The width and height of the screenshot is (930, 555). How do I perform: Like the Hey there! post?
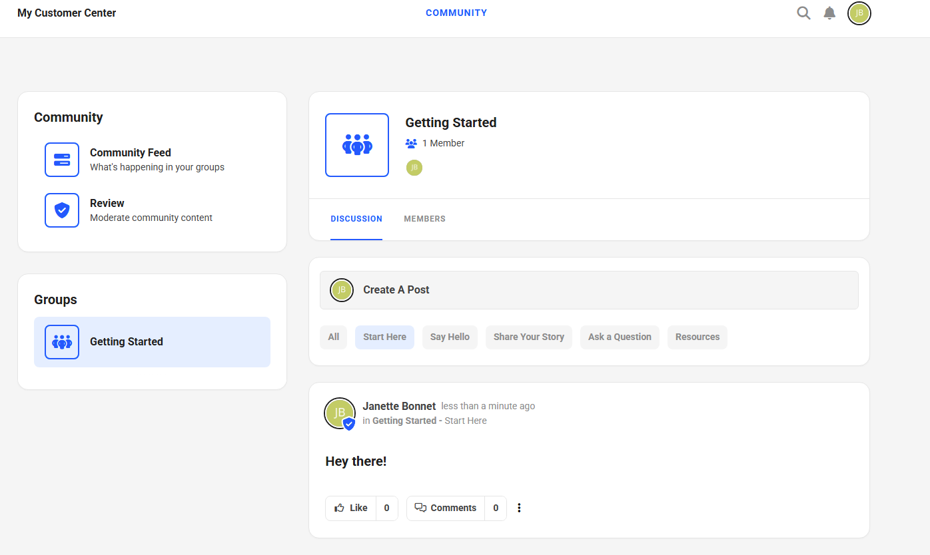point(351,508)
